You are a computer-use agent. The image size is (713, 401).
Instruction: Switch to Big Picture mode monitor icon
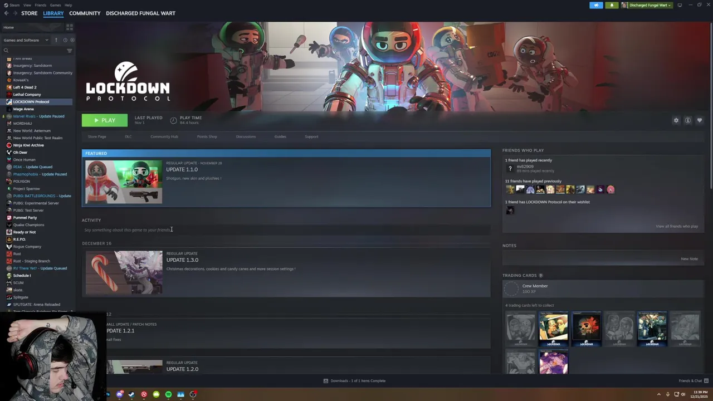pyautogui.click(x=680, y=5)
